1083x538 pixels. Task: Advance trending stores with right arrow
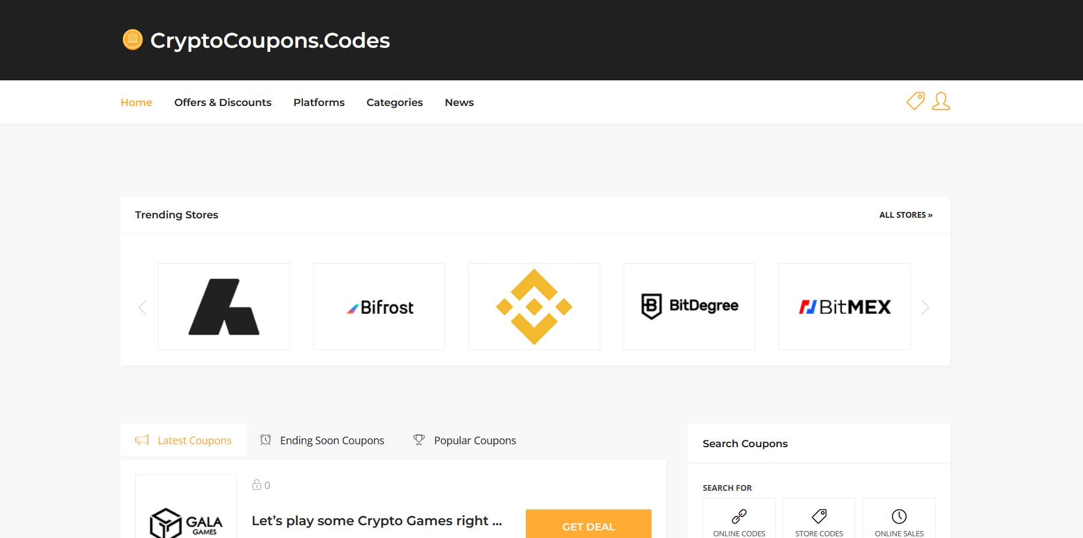925,307
